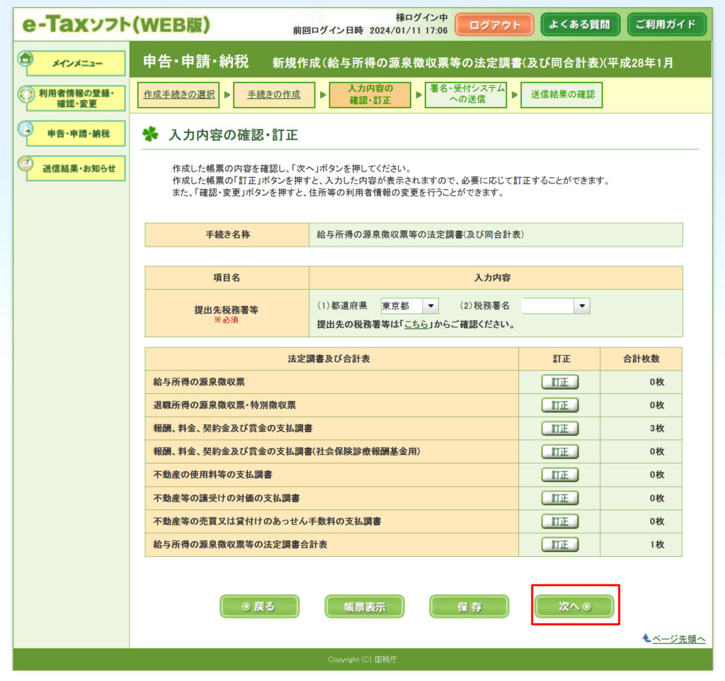Image resolution: width=725 pixels, height=681 pixels.
Task: Open メインメニュー from the sidebar
Action: click(76, 64)
